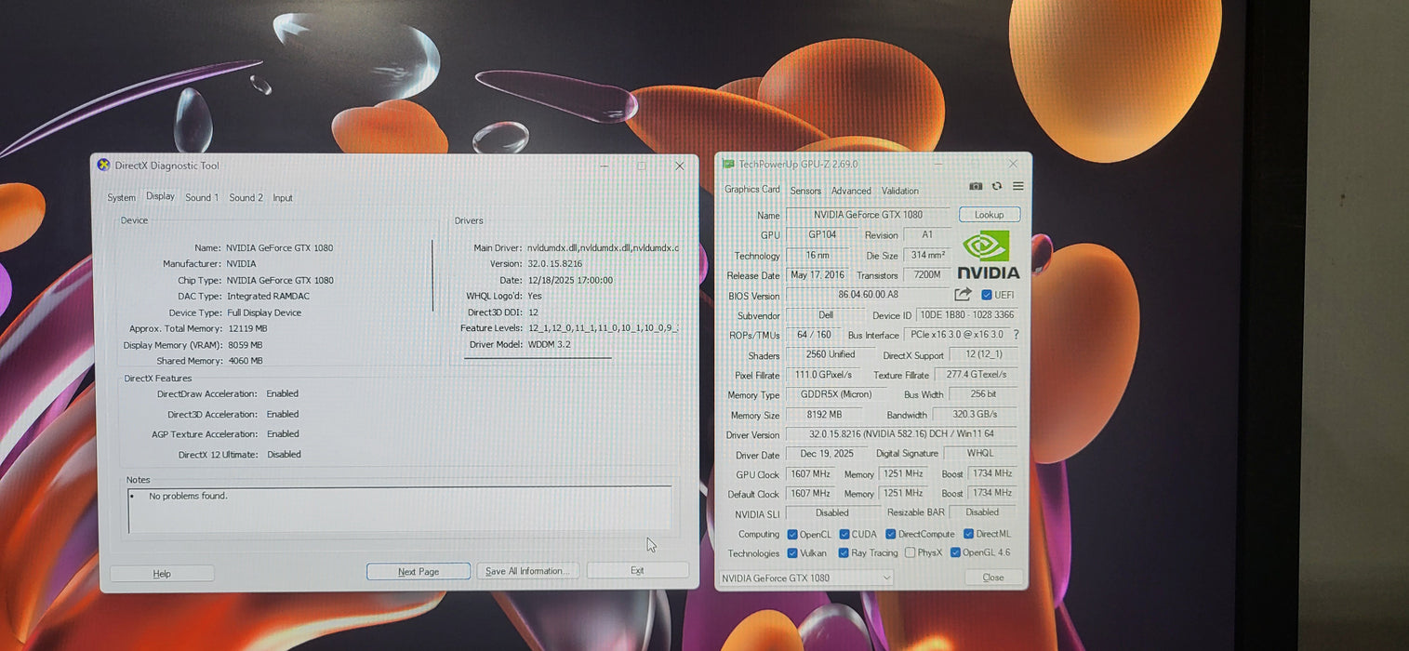1409x651 pixels.
Task: Click the Exit button in DxDiag
Action: coord(637,570)
